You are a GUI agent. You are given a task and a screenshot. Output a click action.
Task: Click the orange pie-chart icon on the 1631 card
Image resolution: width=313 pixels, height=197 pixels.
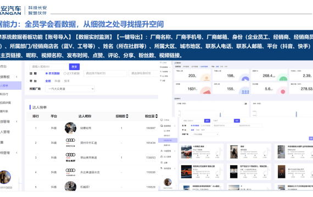pyautogui.click(x=205, y=90)
